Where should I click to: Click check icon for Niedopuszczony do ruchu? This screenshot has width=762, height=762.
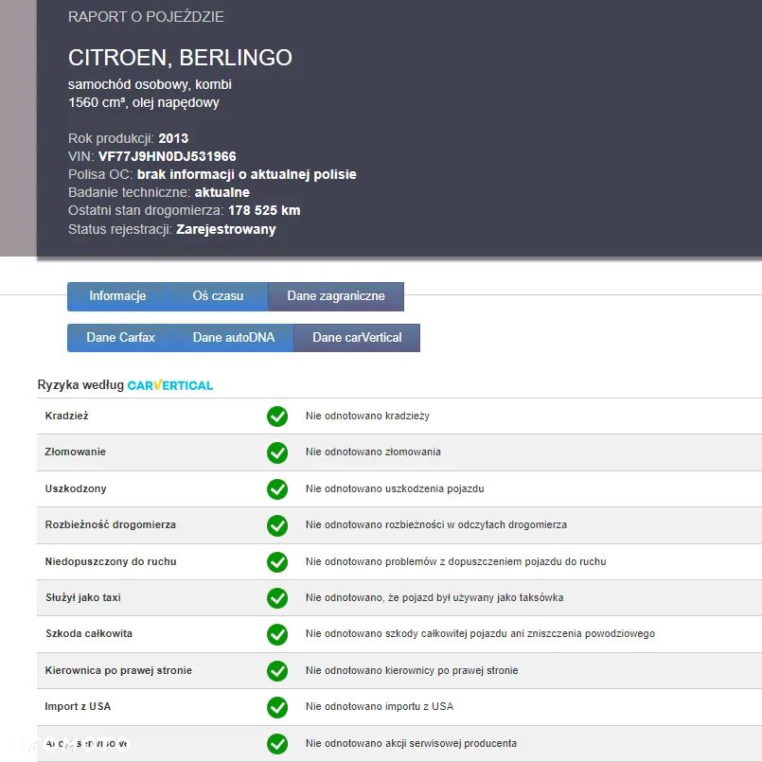(x=277, y=561)
